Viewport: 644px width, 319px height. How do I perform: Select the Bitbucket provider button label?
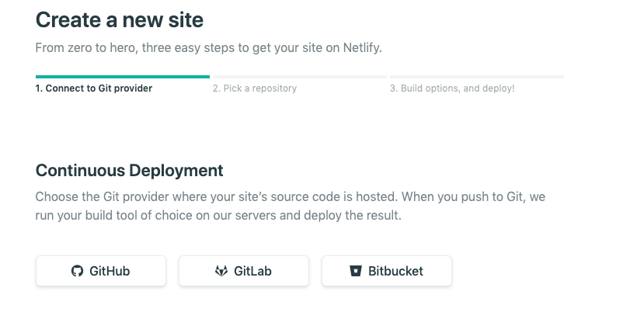click(395, 271)
